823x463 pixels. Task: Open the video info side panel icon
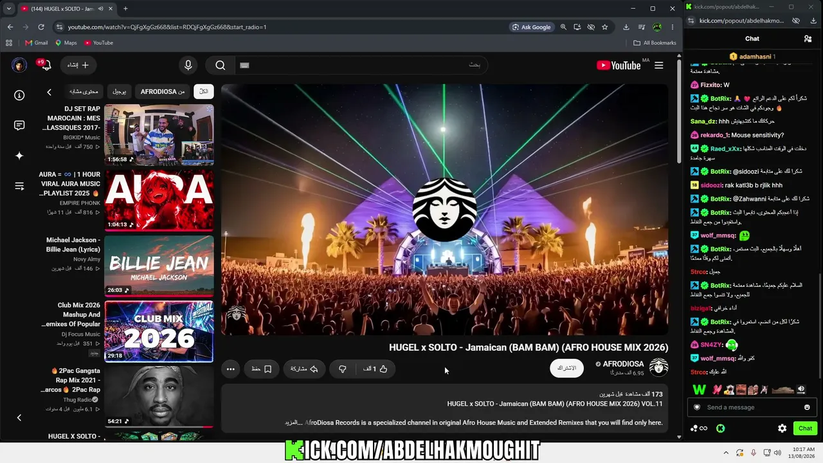pyautogui.click(x=19, y=95)
